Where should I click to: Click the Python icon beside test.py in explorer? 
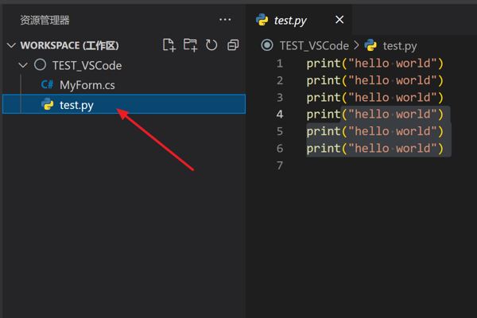coord(48,104)
